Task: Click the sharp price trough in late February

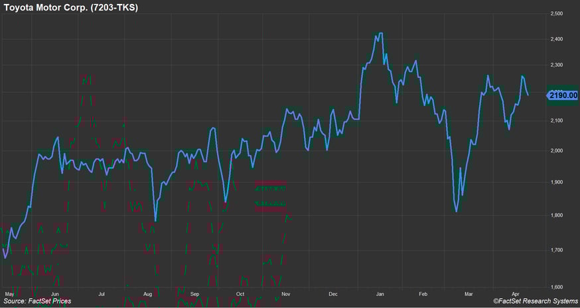Action: [x=456, y=211]
